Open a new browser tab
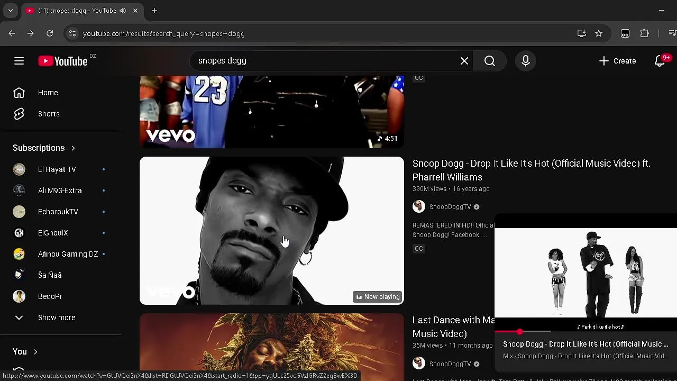The width and height of the screenshot is (677, 381). (154, 11)
